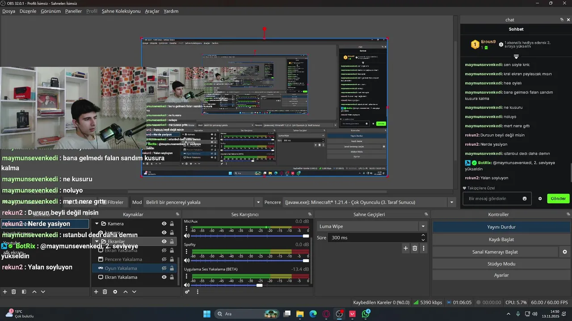Move scene down with the Sahneler down arrow

(43, 292)
